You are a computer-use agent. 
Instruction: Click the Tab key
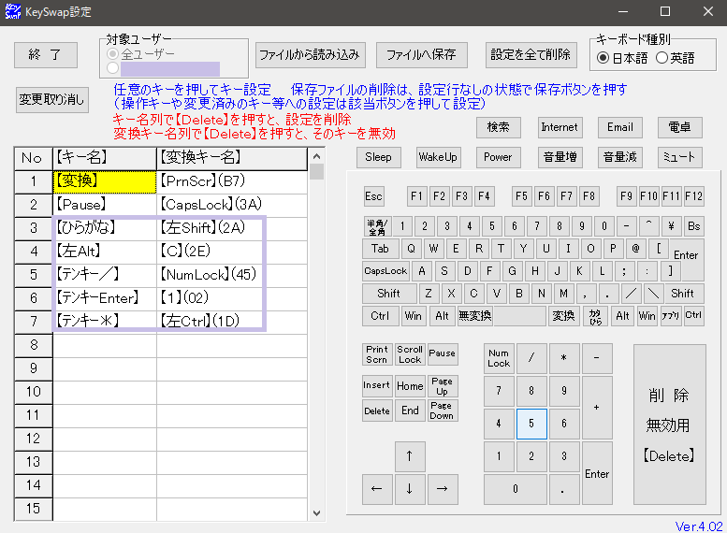(380, 249)
